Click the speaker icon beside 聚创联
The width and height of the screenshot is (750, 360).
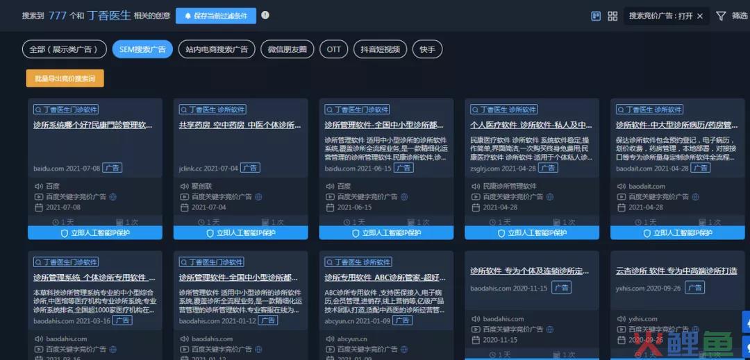click(184, 186)
